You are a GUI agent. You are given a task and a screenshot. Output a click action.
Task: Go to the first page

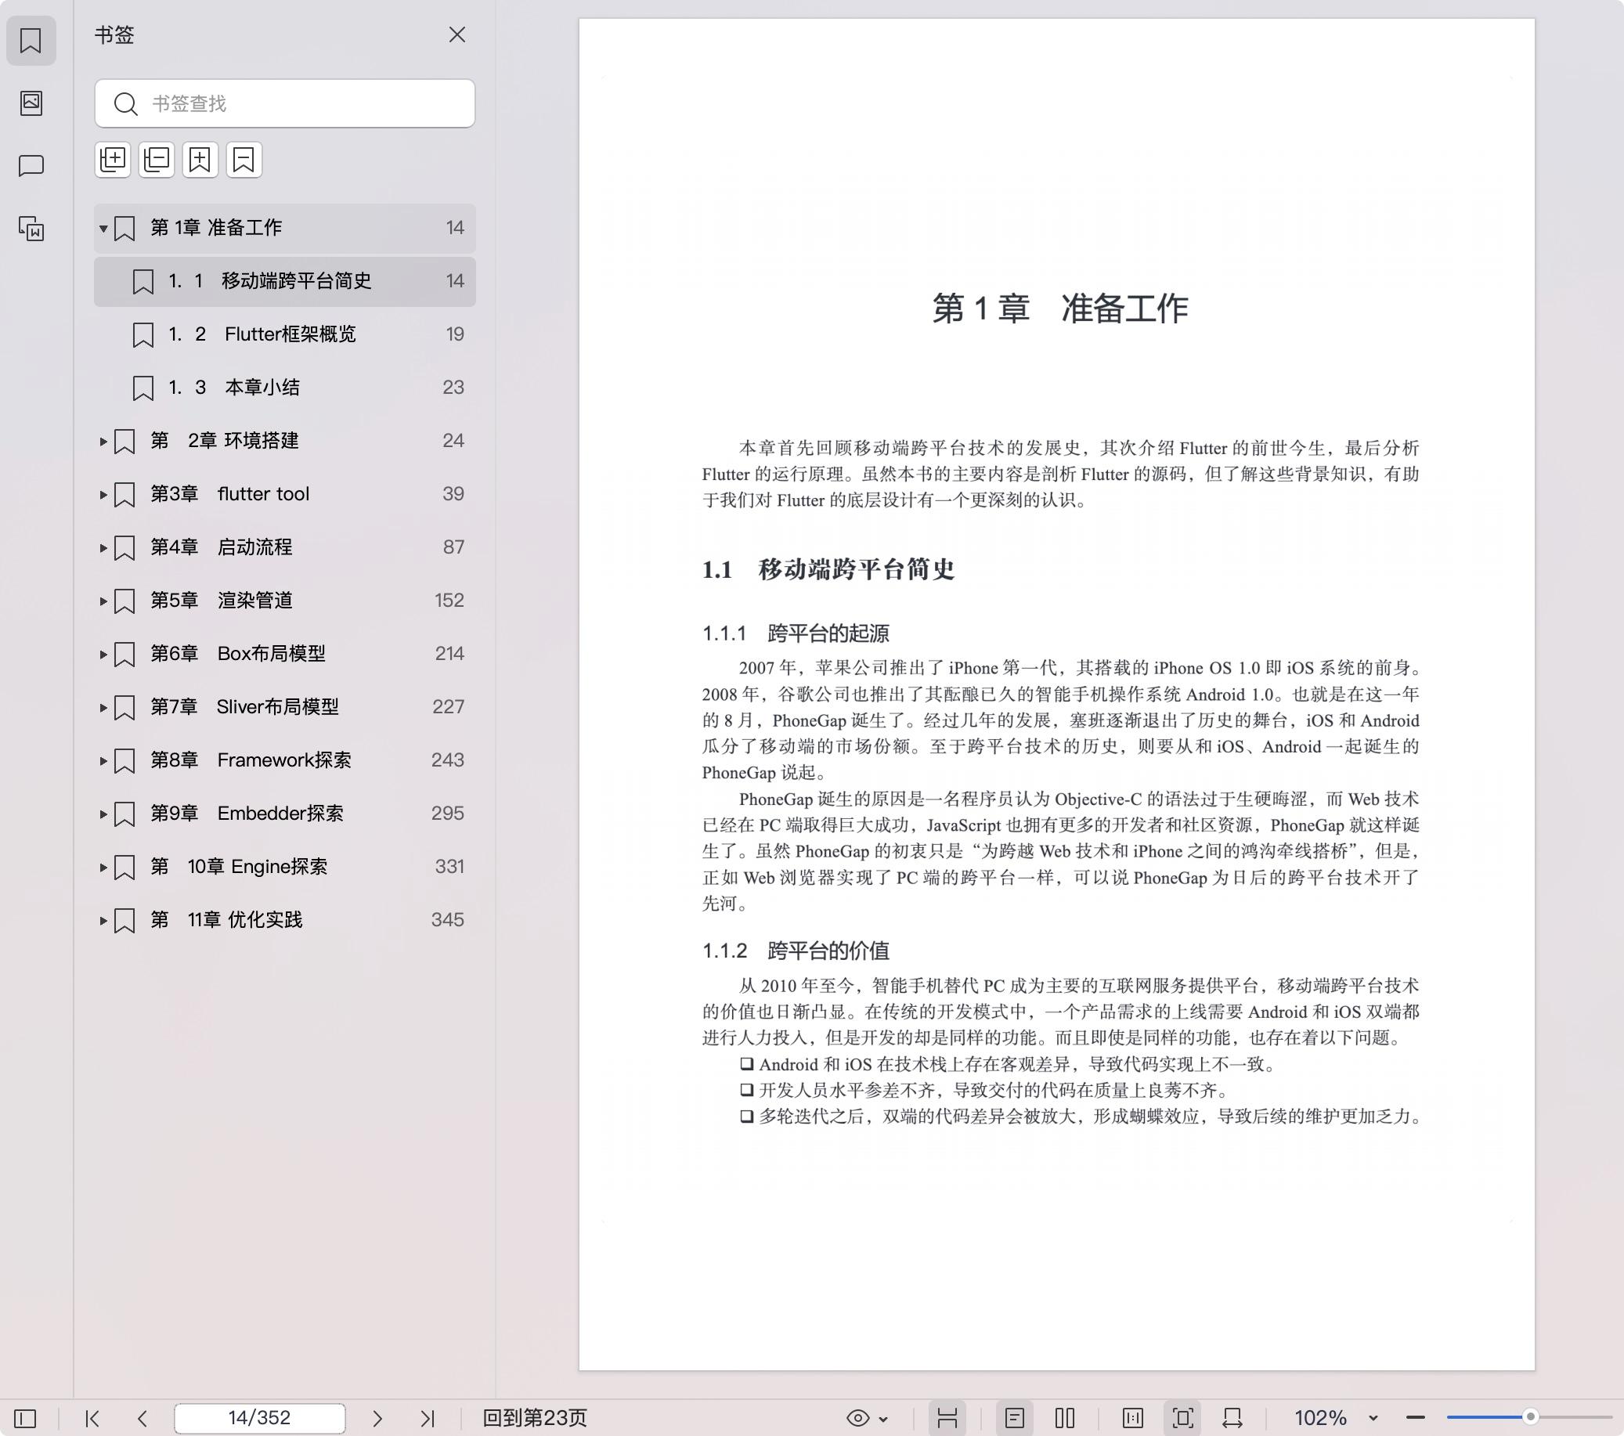click(x=92, y=1419)
